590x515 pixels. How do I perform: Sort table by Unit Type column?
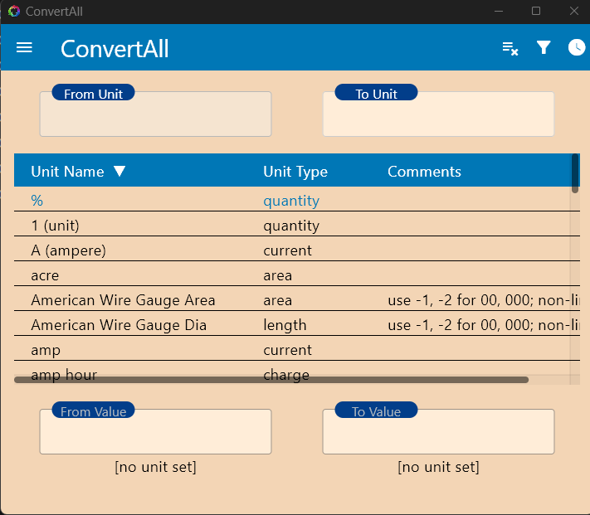point(295,172)
